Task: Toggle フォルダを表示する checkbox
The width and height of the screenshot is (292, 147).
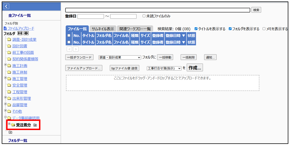Action: pyautogui.click(x=230, y=29)
